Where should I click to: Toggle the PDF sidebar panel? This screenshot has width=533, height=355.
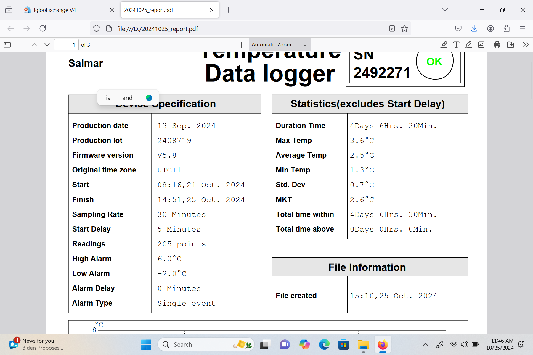(7, 45)
